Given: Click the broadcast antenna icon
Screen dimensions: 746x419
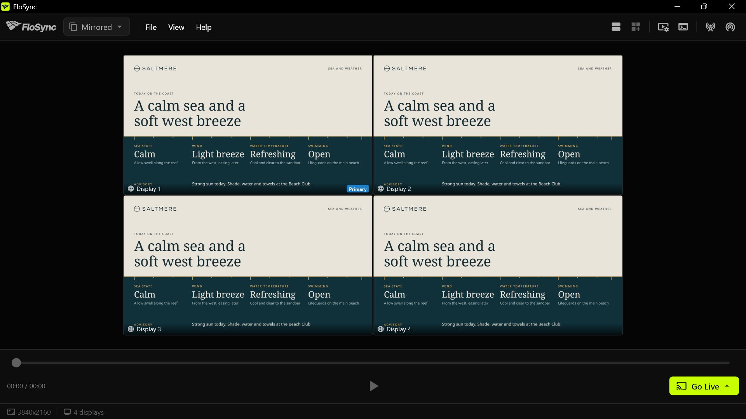Looking at the screenshot, I should [710, 27].
